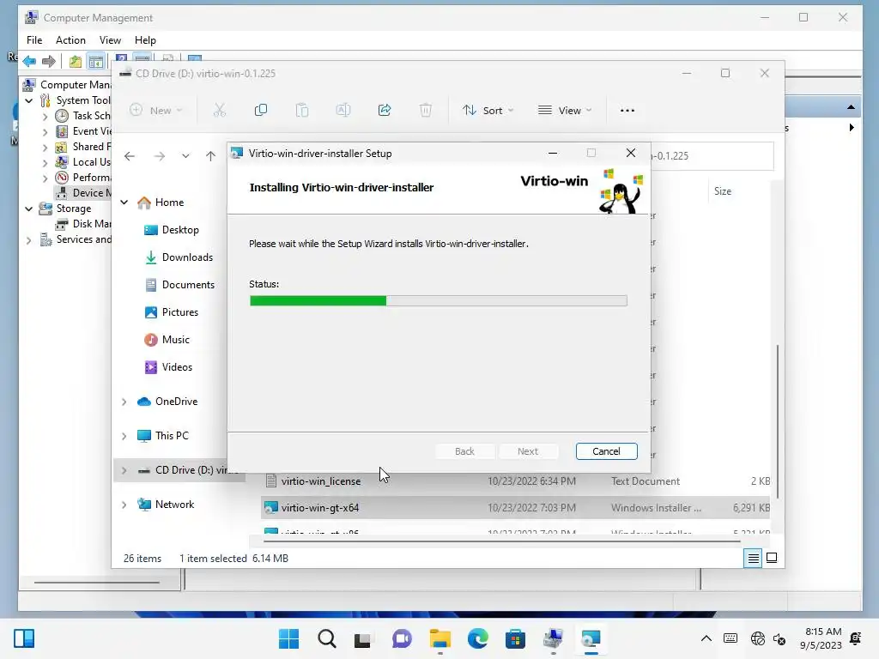Open Widgets panel from taskbar
The height and width of the screenshot is (659, 879).
[24, 638]
